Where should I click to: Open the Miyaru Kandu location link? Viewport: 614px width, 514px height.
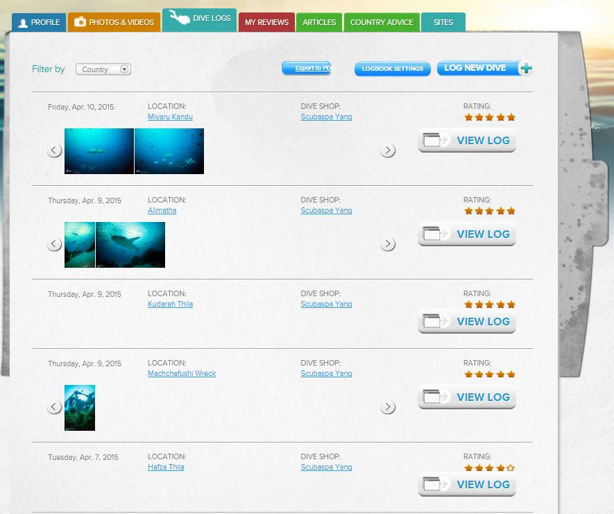[171, 117]
